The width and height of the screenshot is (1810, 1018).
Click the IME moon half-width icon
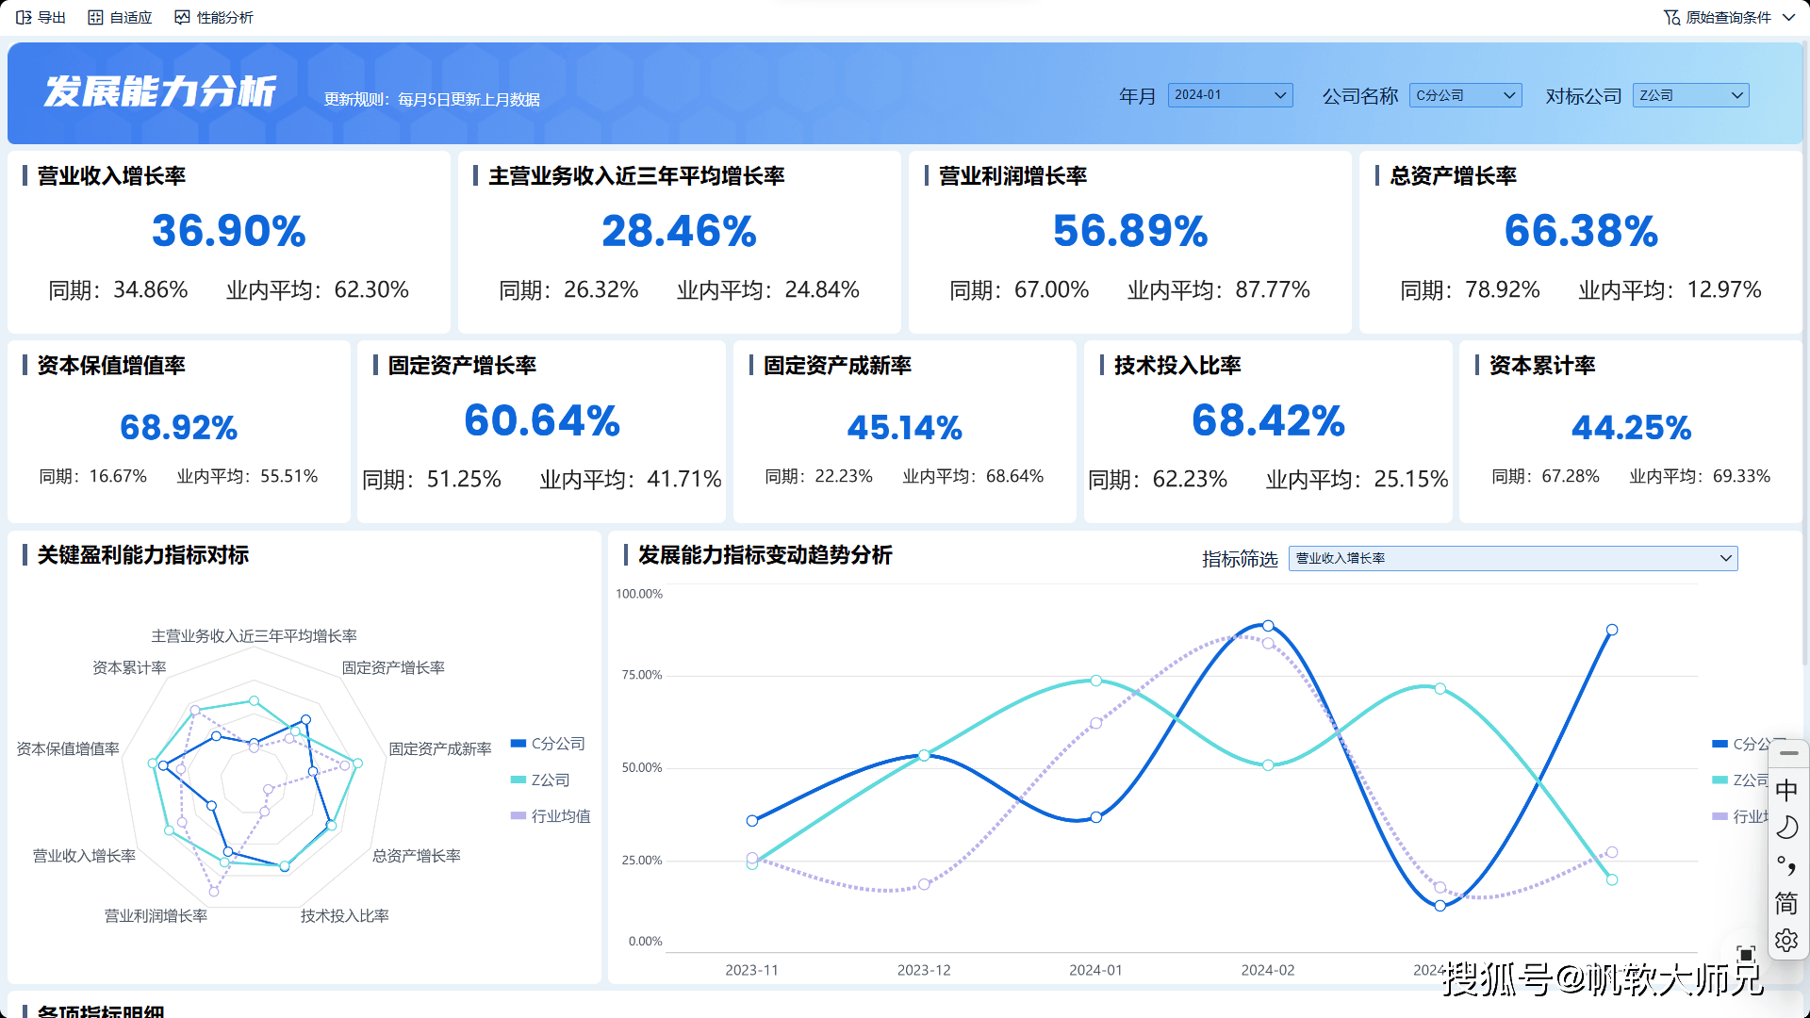(1786, 828)
